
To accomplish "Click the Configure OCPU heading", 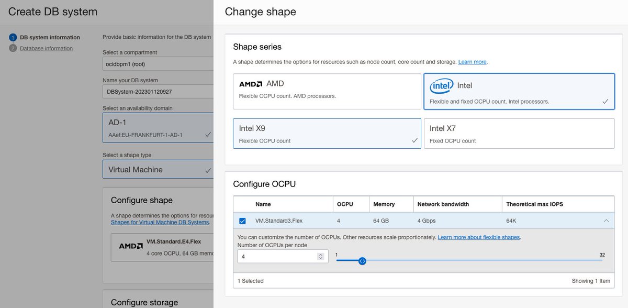I will 264,184.
